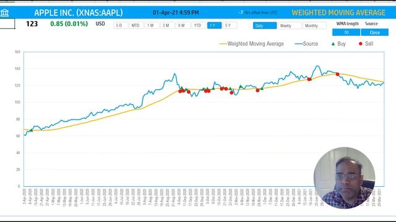Click the selected spreadsheet cell at top left
Viewport: 396px width, 222px height.
pos(7,23)
